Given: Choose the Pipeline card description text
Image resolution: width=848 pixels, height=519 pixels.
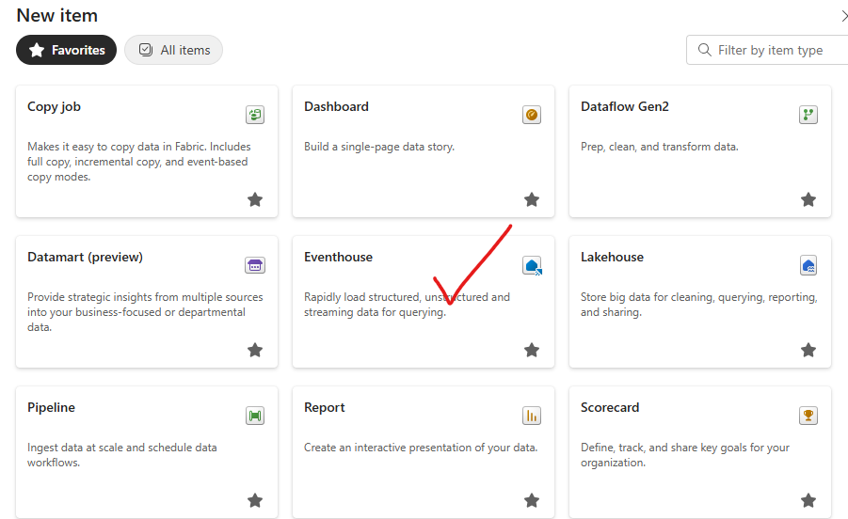Looking at the screenshot, I should point(122,455).
